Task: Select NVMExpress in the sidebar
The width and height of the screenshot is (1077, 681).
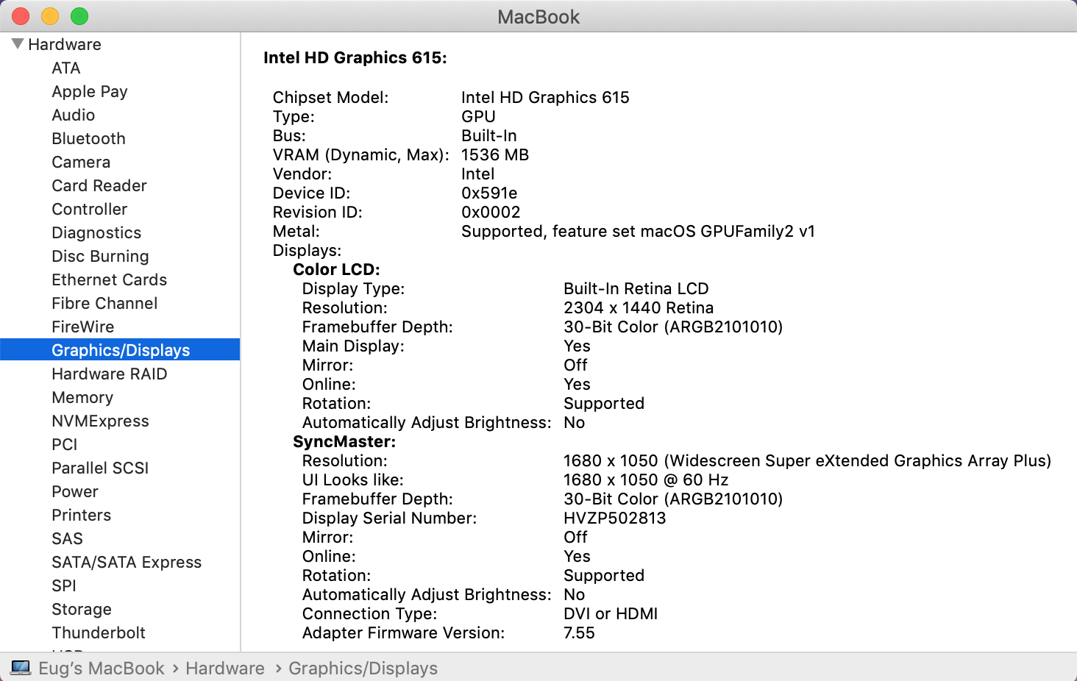Action: pyautogui.click(x=100, y=421)
